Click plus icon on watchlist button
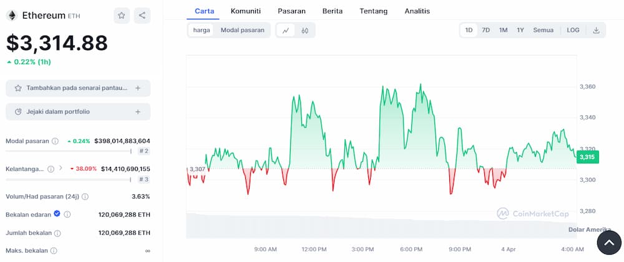This screenshot has height=262, width=624. (138, 88)
